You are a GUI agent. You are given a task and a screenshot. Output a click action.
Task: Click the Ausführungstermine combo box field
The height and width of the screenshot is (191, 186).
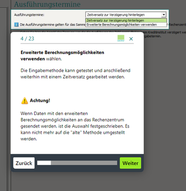tap(126, 15)
